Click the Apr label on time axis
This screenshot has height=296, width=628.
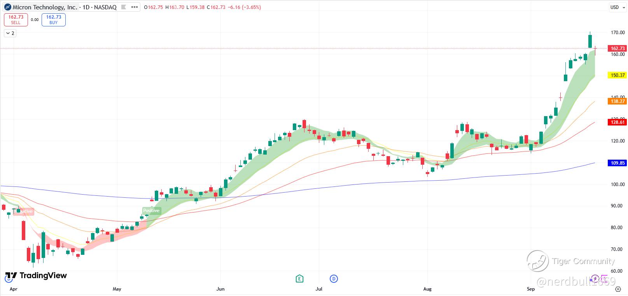(x=14, y=289)
